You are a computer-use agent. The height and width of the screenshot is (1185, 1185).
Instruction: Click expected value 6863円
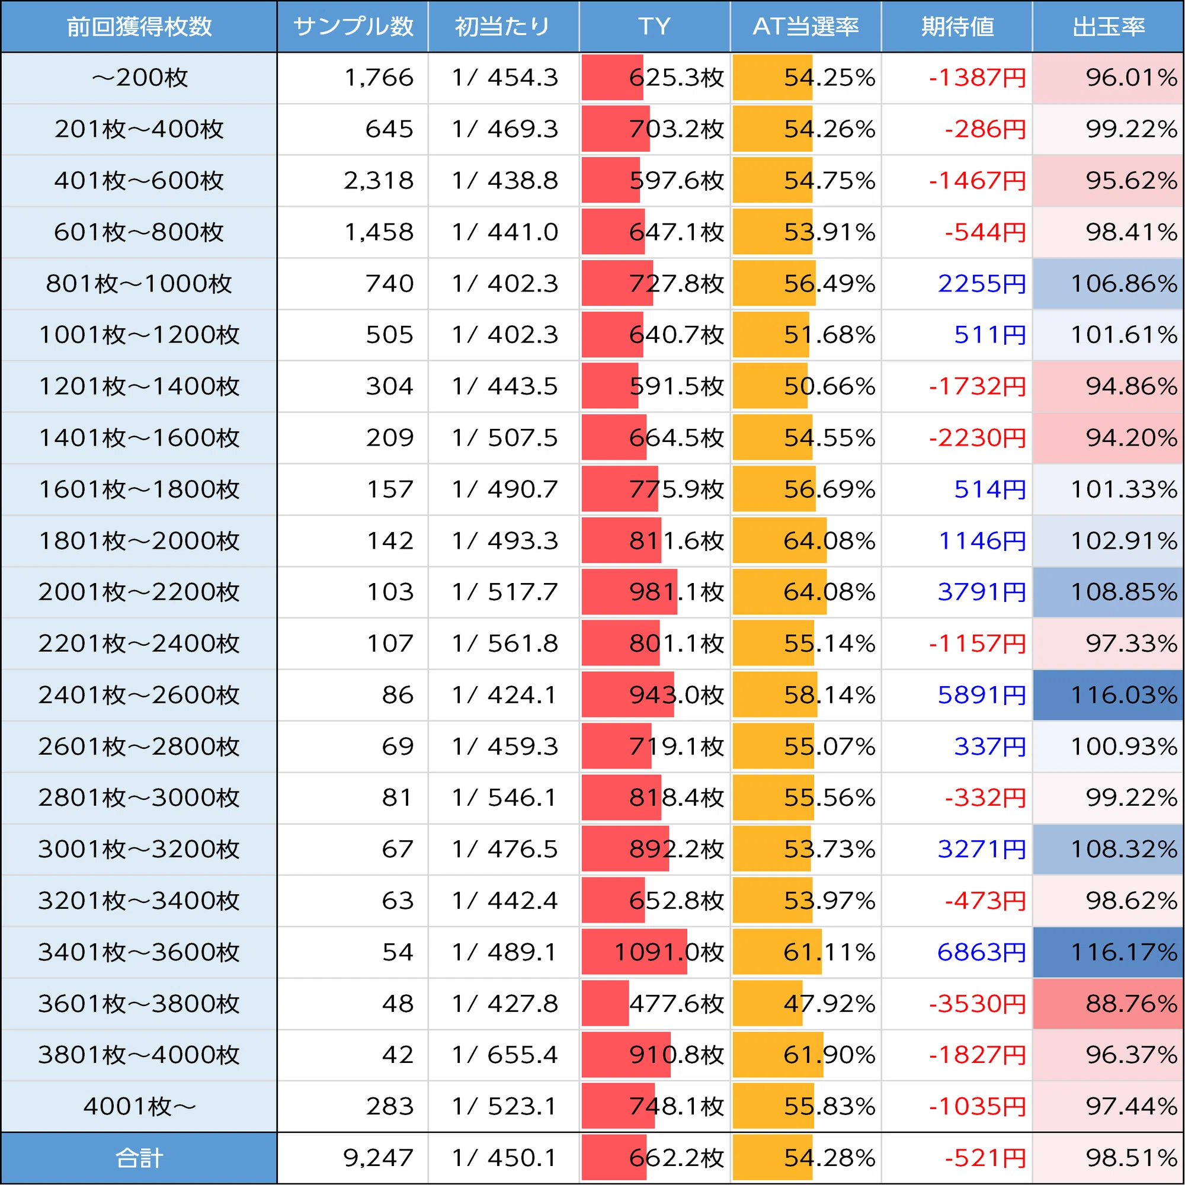point(982,952)
